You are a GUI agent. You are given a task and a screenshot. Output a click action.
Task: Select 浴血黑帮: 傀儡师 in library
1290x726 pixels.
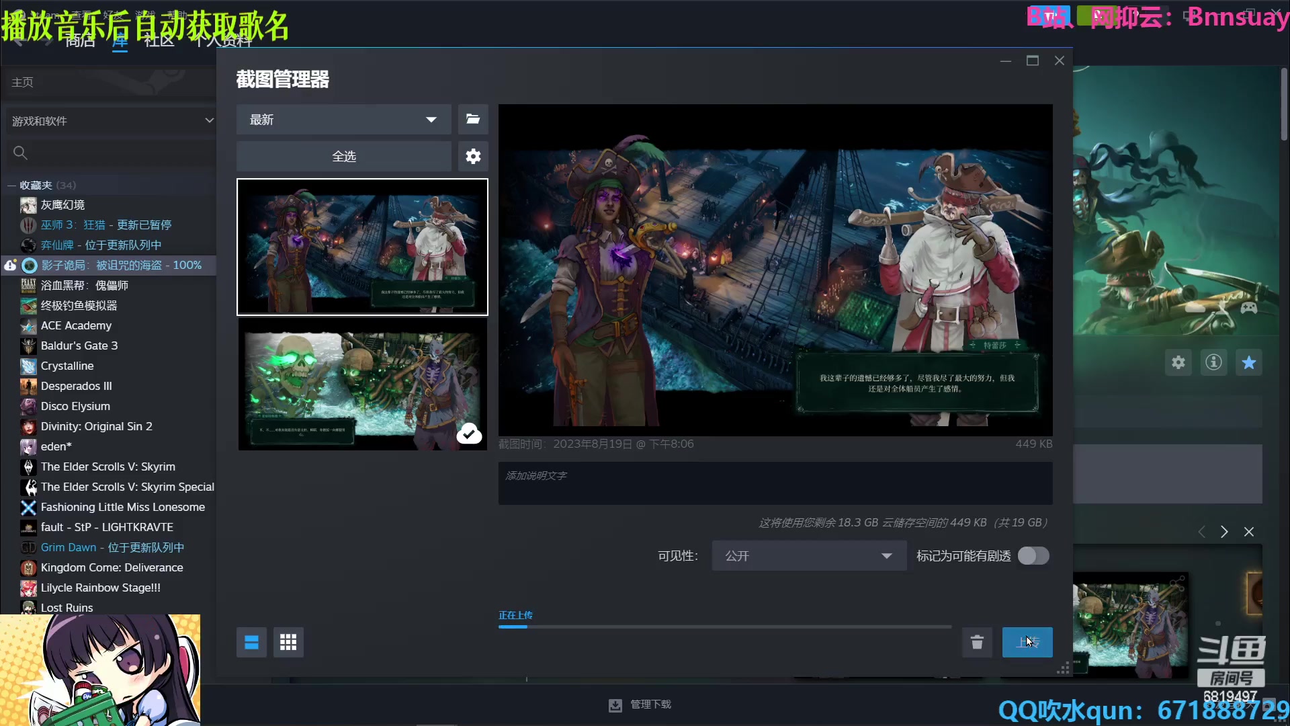84,285
